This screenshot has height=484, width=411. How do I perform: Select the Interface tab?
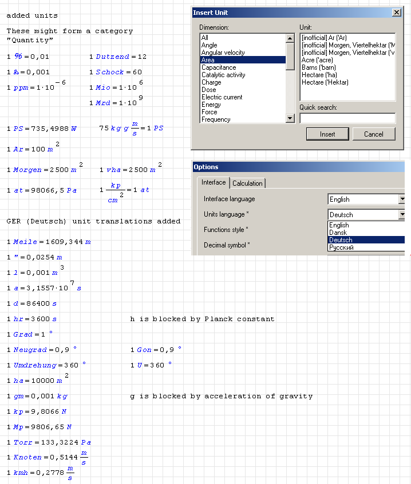214,183
